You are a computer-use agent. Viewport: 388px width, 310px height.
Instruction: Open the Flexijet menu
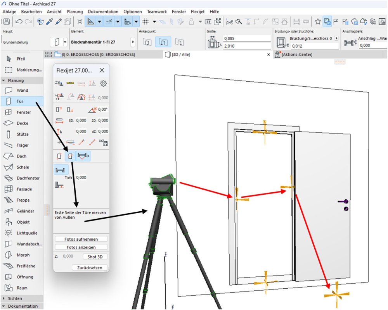[197, 12]
